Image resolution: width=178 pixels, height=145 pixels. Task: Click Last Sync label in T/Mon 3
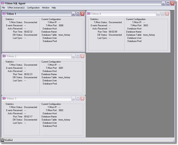click(18, 123)
